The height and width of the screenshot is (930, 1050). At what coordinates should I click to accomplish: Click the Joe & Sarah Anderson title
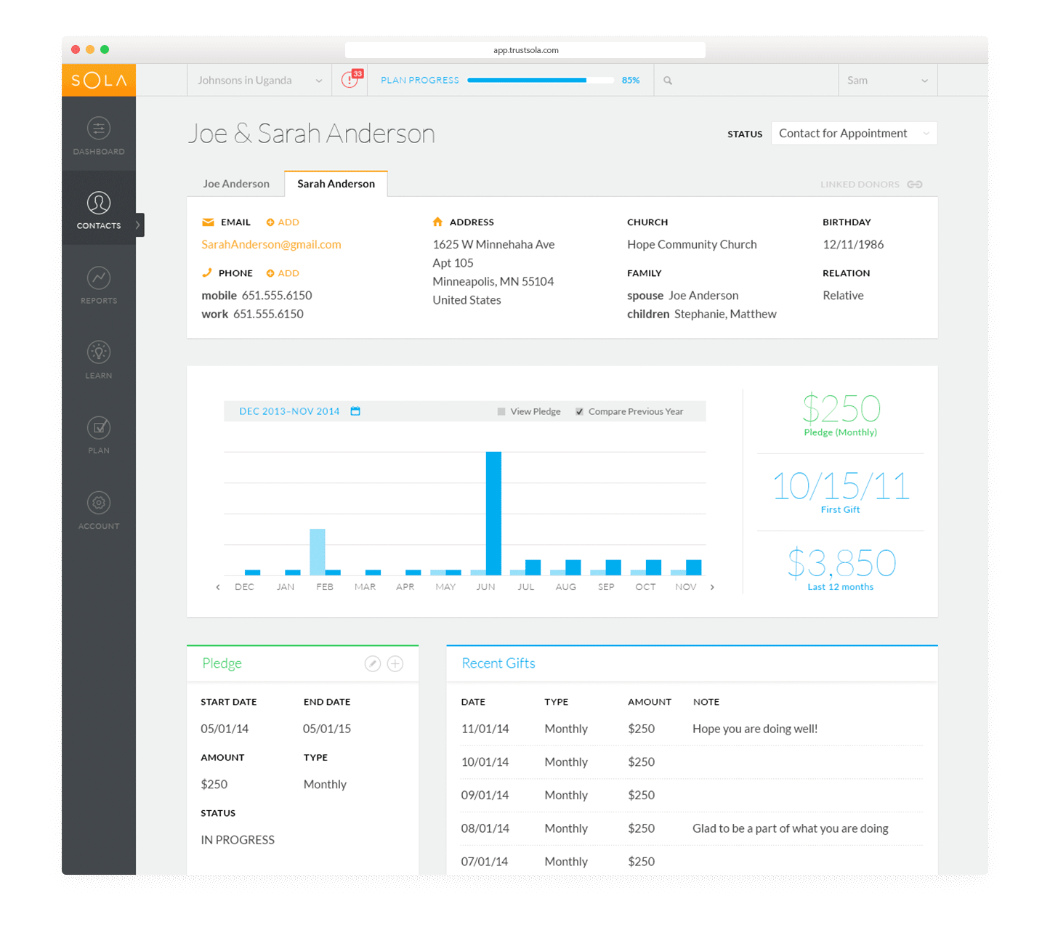coord(312,134)
